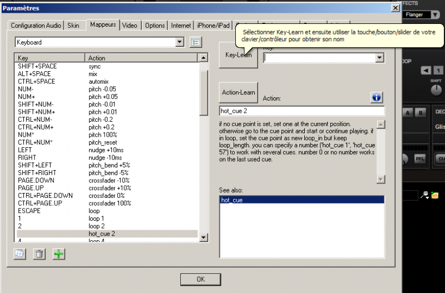Click the trash can delete-mapping icon
445x293 pixels.
click(39, 254)
